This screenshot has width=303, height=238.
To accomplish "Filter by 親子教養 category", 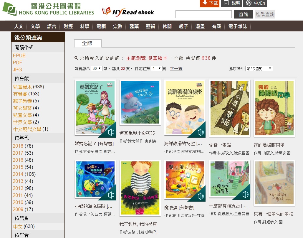I will coord(22,101).
